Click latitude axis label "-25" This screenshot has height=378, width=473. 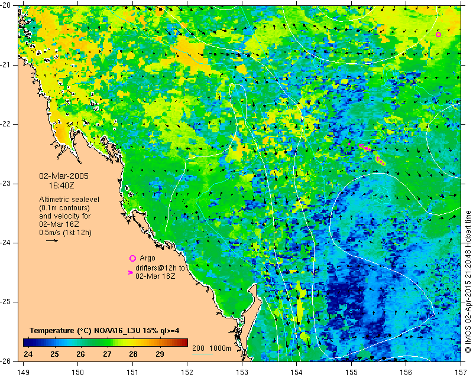tap(6, 302)
